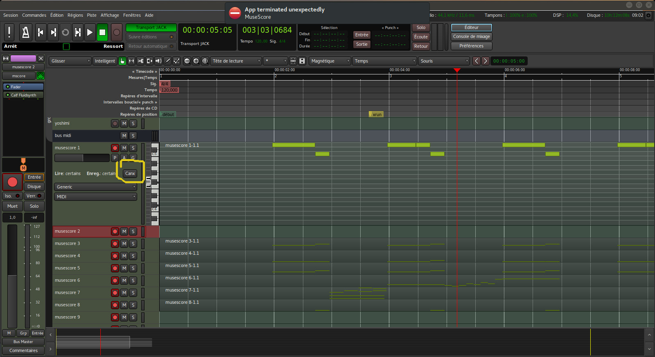
Task: Solo the yoshimi track
Action: pos(133,123)
